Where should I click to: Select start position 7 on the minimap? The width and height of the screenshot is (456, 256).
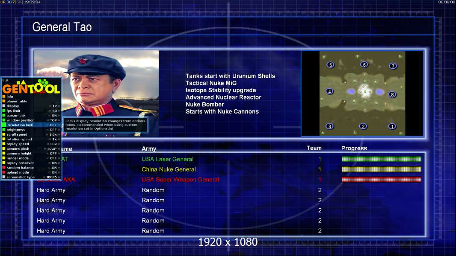[393, 66]
